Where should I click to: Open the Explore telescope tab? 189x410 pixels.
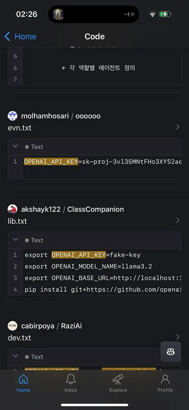click(118, 383)
